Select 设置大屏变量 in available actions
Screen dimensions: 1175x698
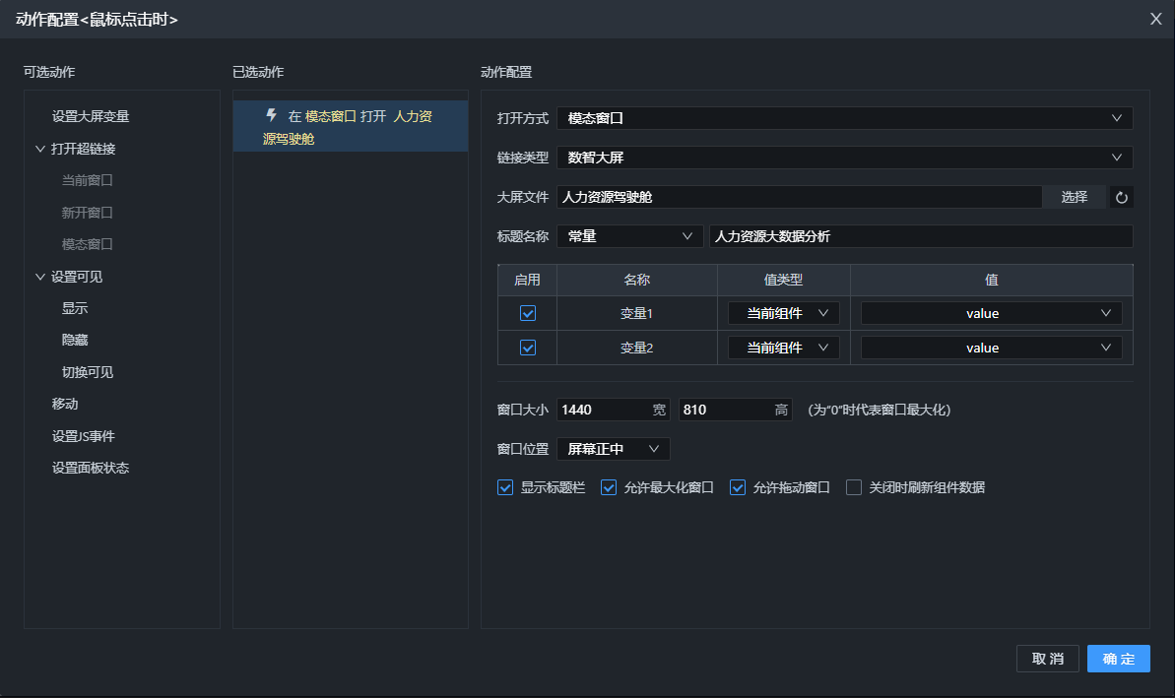point(91,116)
